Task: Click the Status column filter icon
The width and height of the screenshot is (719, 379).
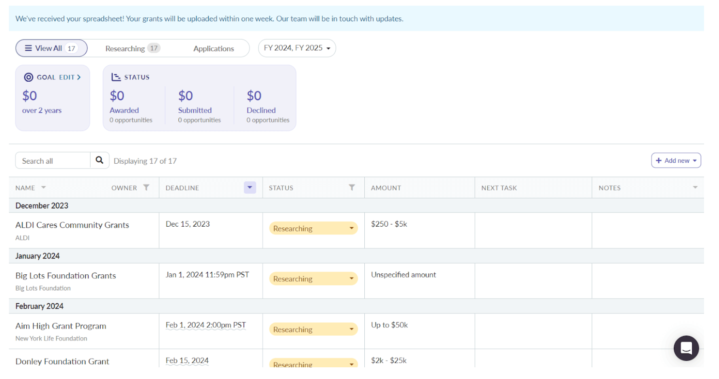Action: (x=352, y=187)
